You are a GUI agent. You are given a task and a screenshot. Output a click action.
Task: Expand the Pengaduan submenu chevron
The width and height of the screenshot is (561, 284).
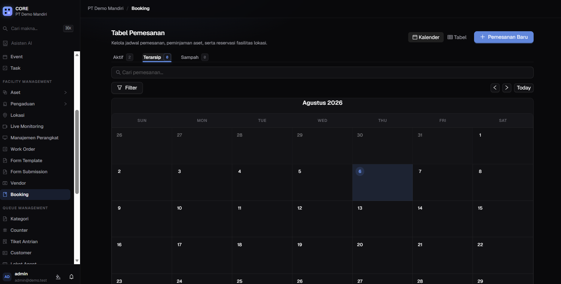66,104
